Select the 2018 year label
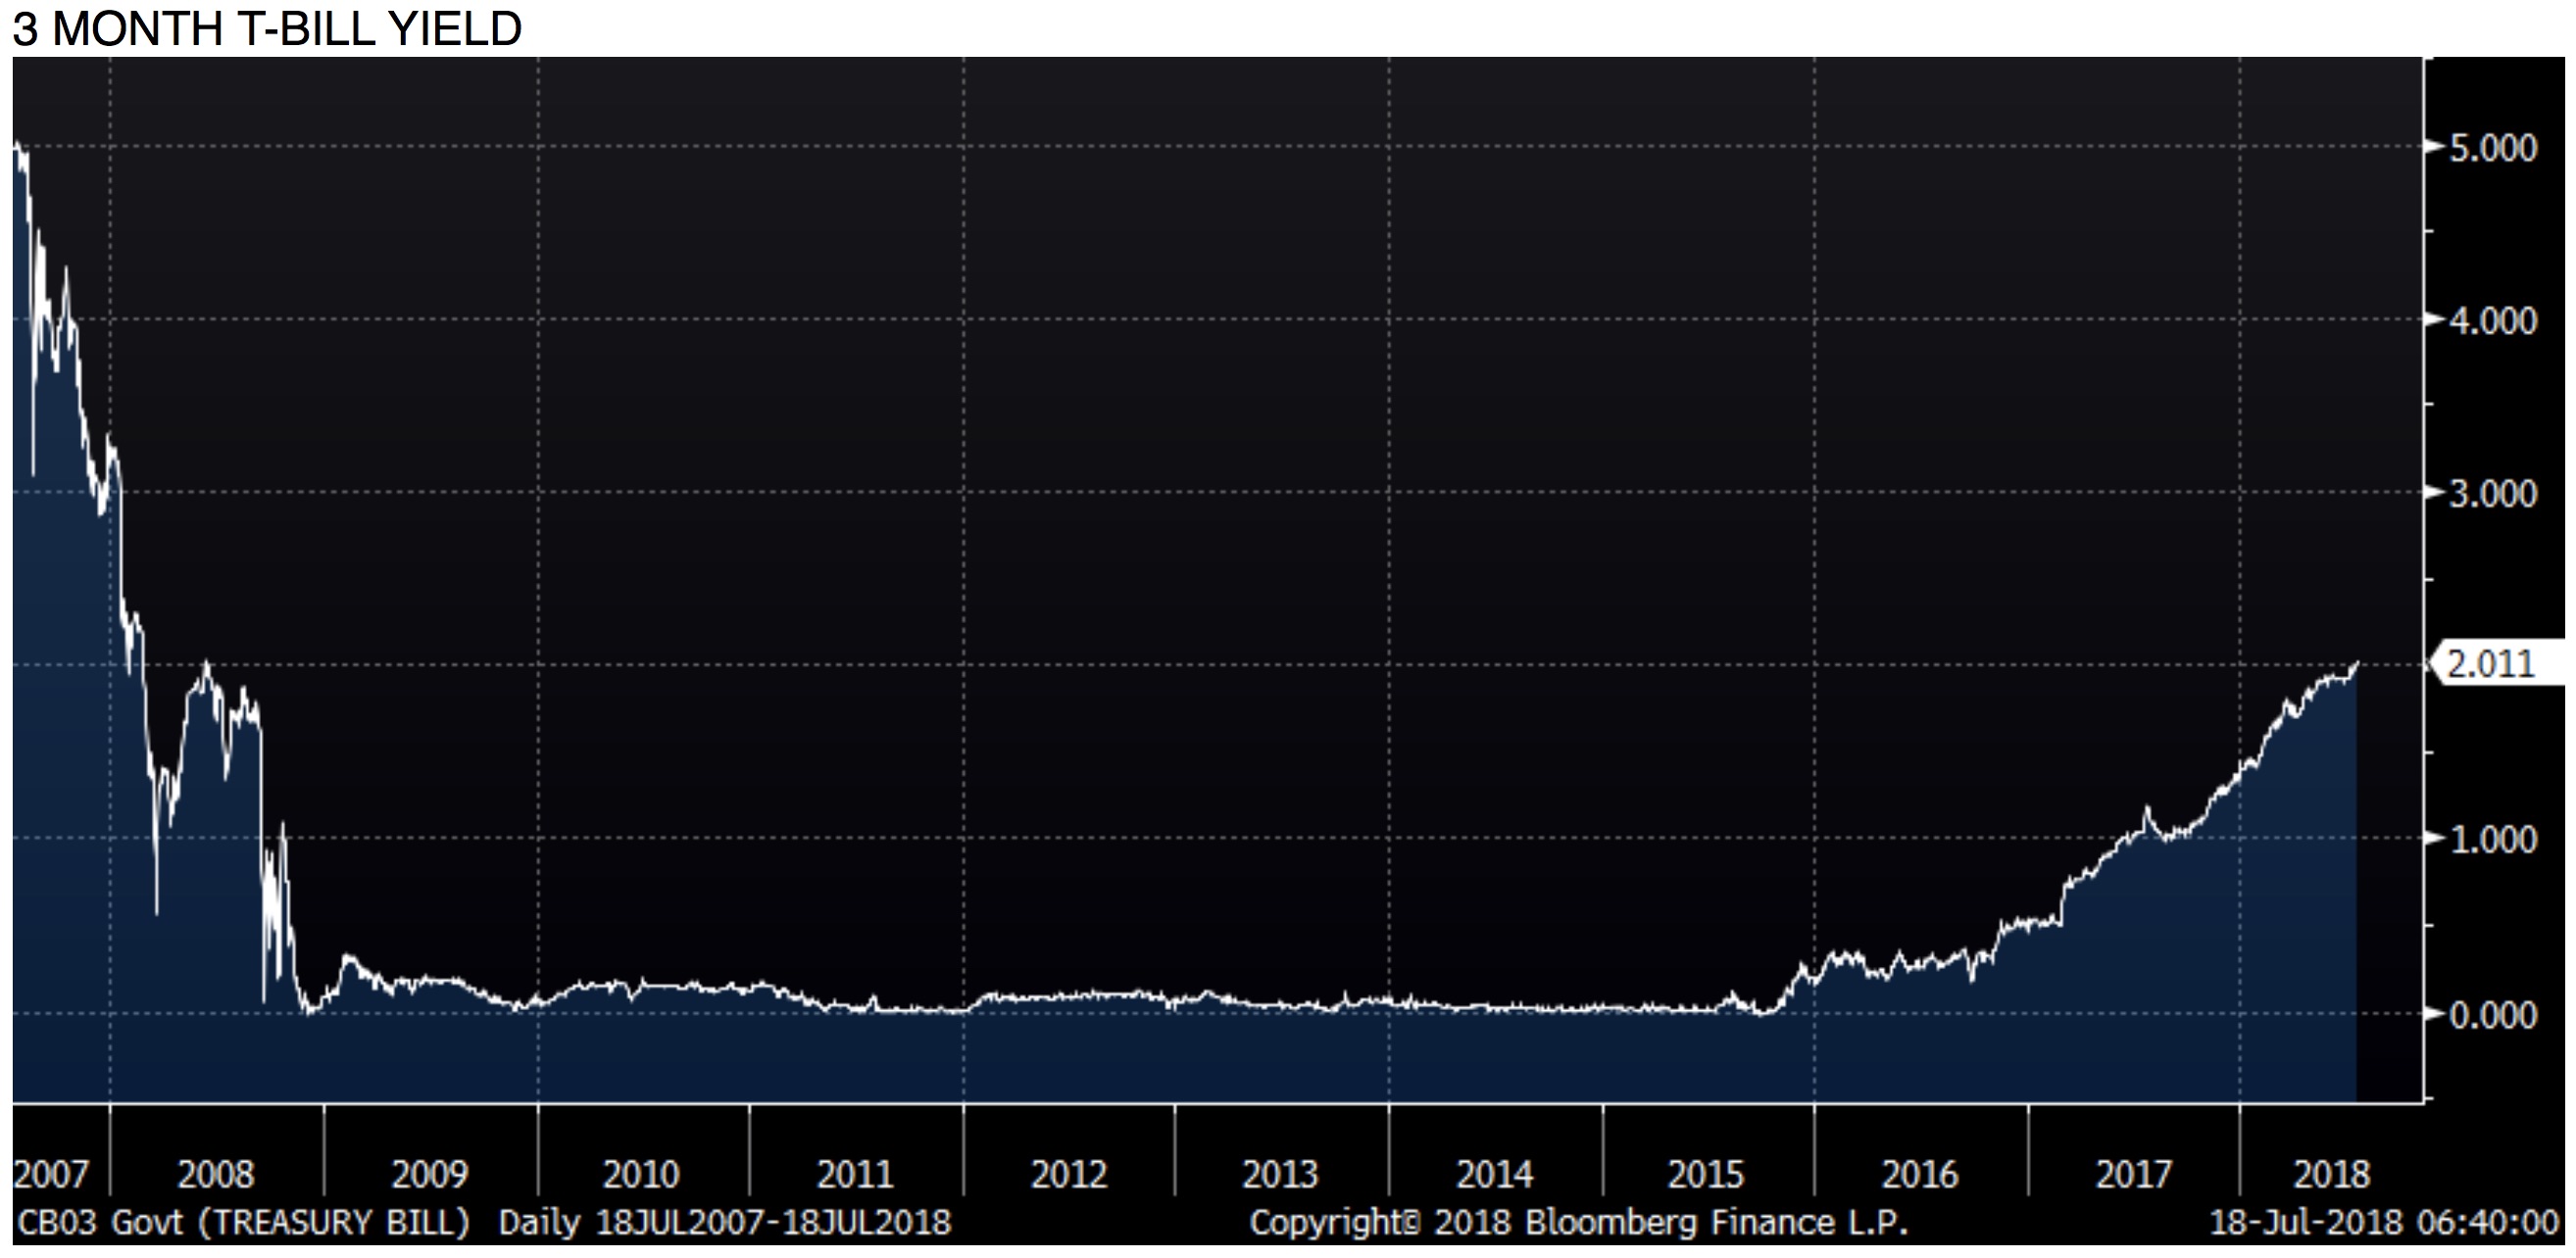The height and width of the screenshot is (1258, 2576). coord(2331,1174)
